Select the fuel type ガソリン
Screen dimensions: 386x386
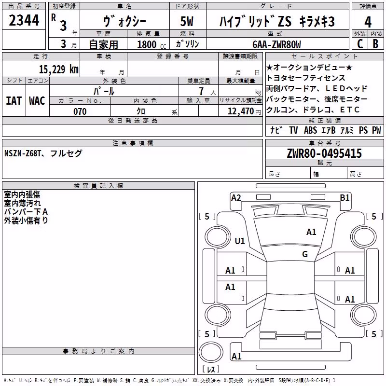187,44
